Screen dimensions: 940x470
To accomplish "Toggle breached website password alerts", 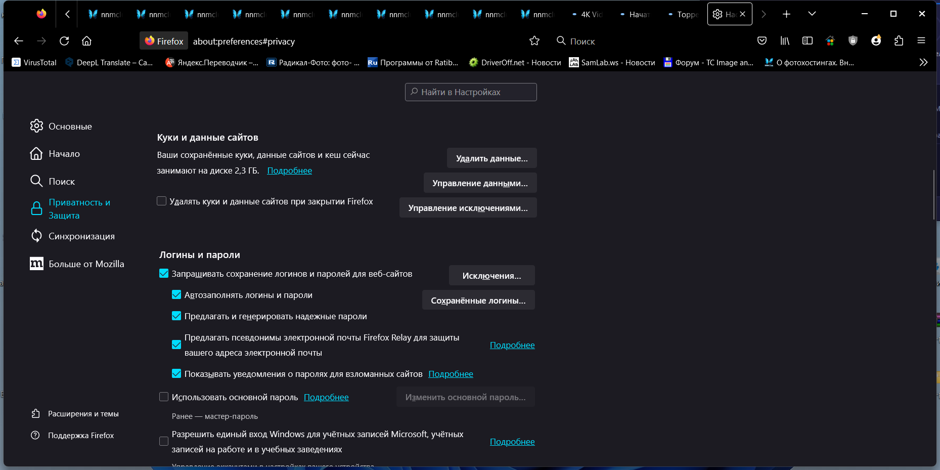I will [176, 373].
